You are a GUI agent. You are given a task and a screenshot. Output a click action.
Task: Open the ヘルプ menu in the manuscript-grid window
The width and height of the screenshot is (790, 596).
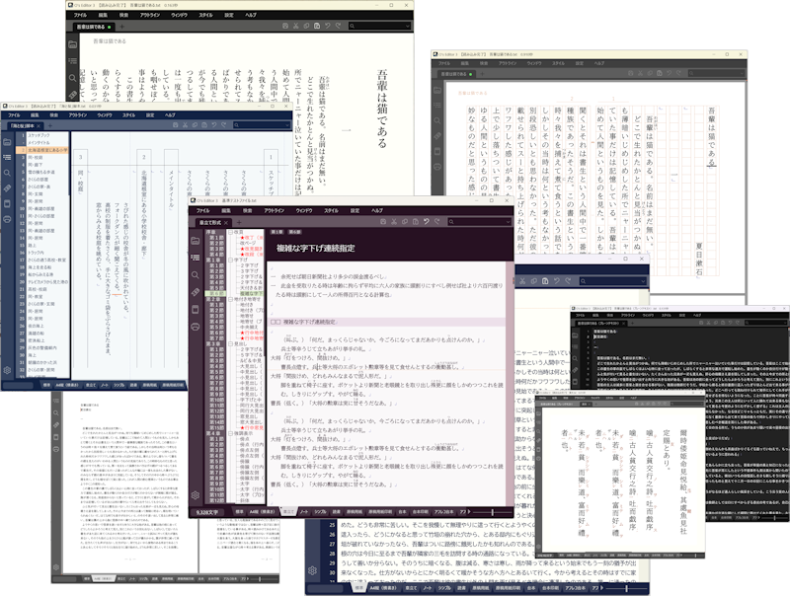[x=599, y=63]
